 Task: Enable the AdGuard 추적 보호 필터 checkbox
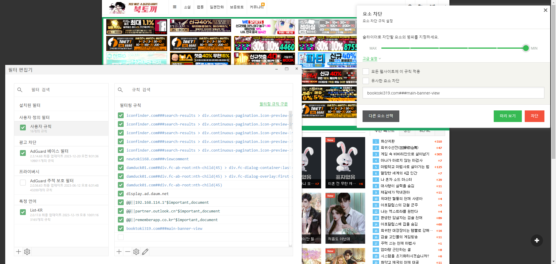23,182
